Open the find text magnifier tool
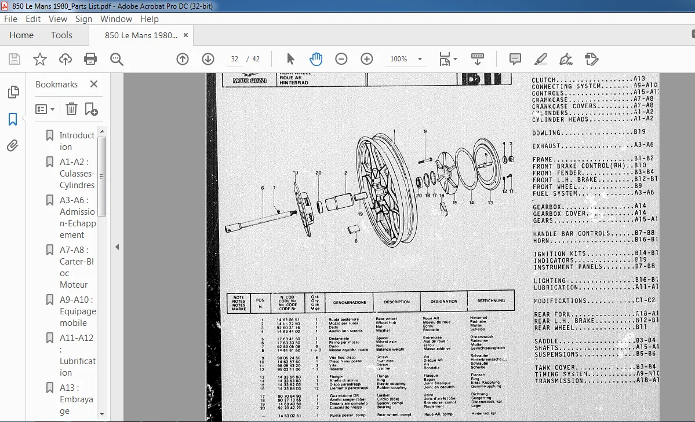The width and height of the screenshot is (695, 422). click(117, 59)
